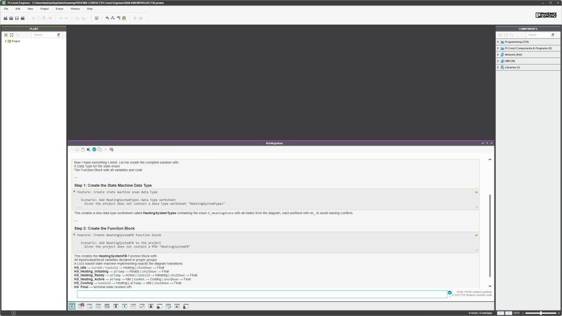
Task: Click the highlighted first icon in the bottom panel strip
Action: (72, 306)
